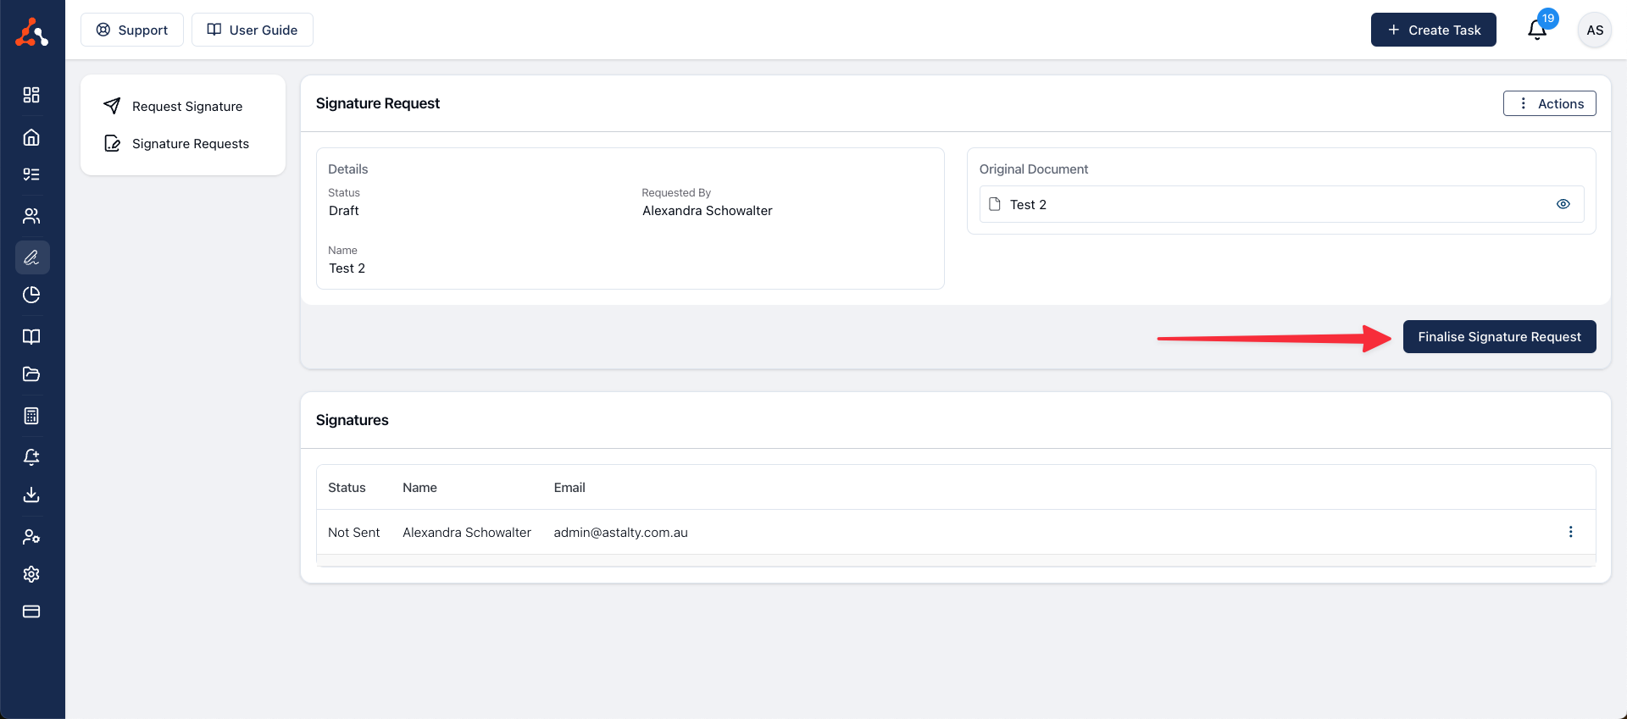The width and height of the screenshot is (1627, 719).
Task: Click the calculator icon in sidebar
Action: click(31, 416)
